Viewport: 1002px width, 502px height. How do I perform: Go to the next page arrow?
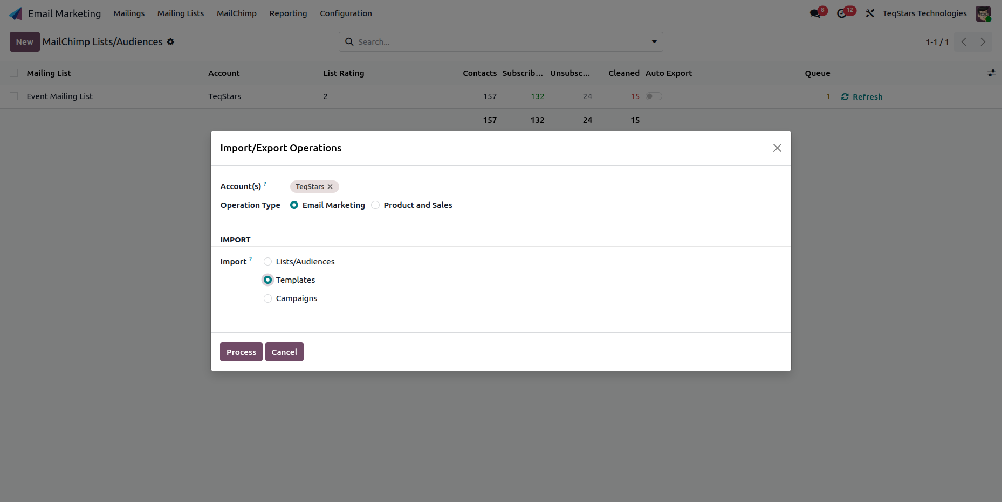point(983,42)
